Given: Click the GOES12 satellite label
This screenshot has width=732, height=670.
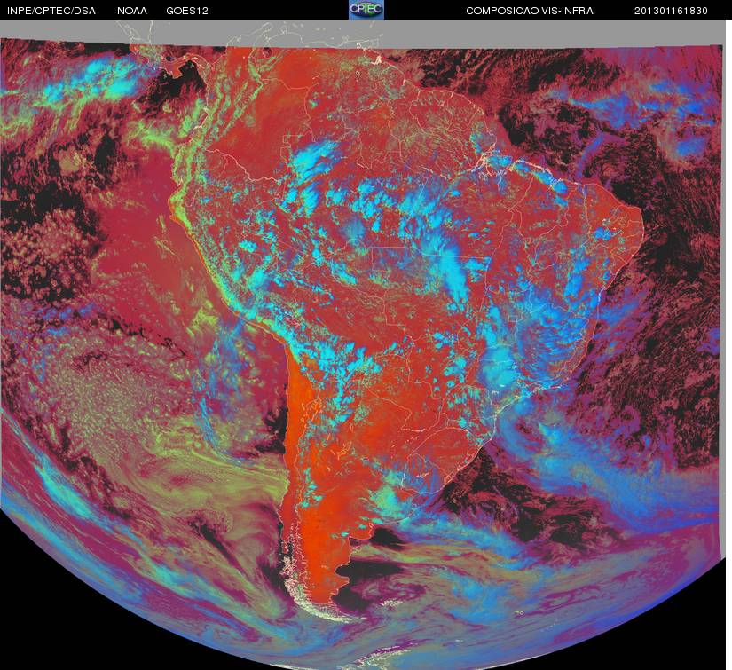Looking at the screenshot, I should pos(187,11).
